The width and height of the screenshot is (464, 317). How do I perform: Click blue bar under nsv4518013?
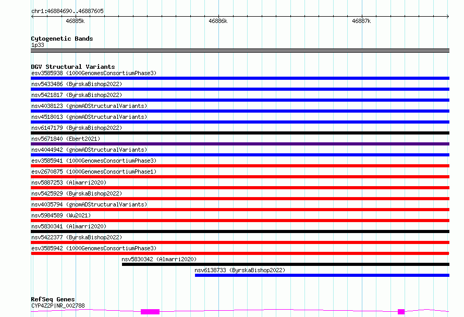(240, 122)
